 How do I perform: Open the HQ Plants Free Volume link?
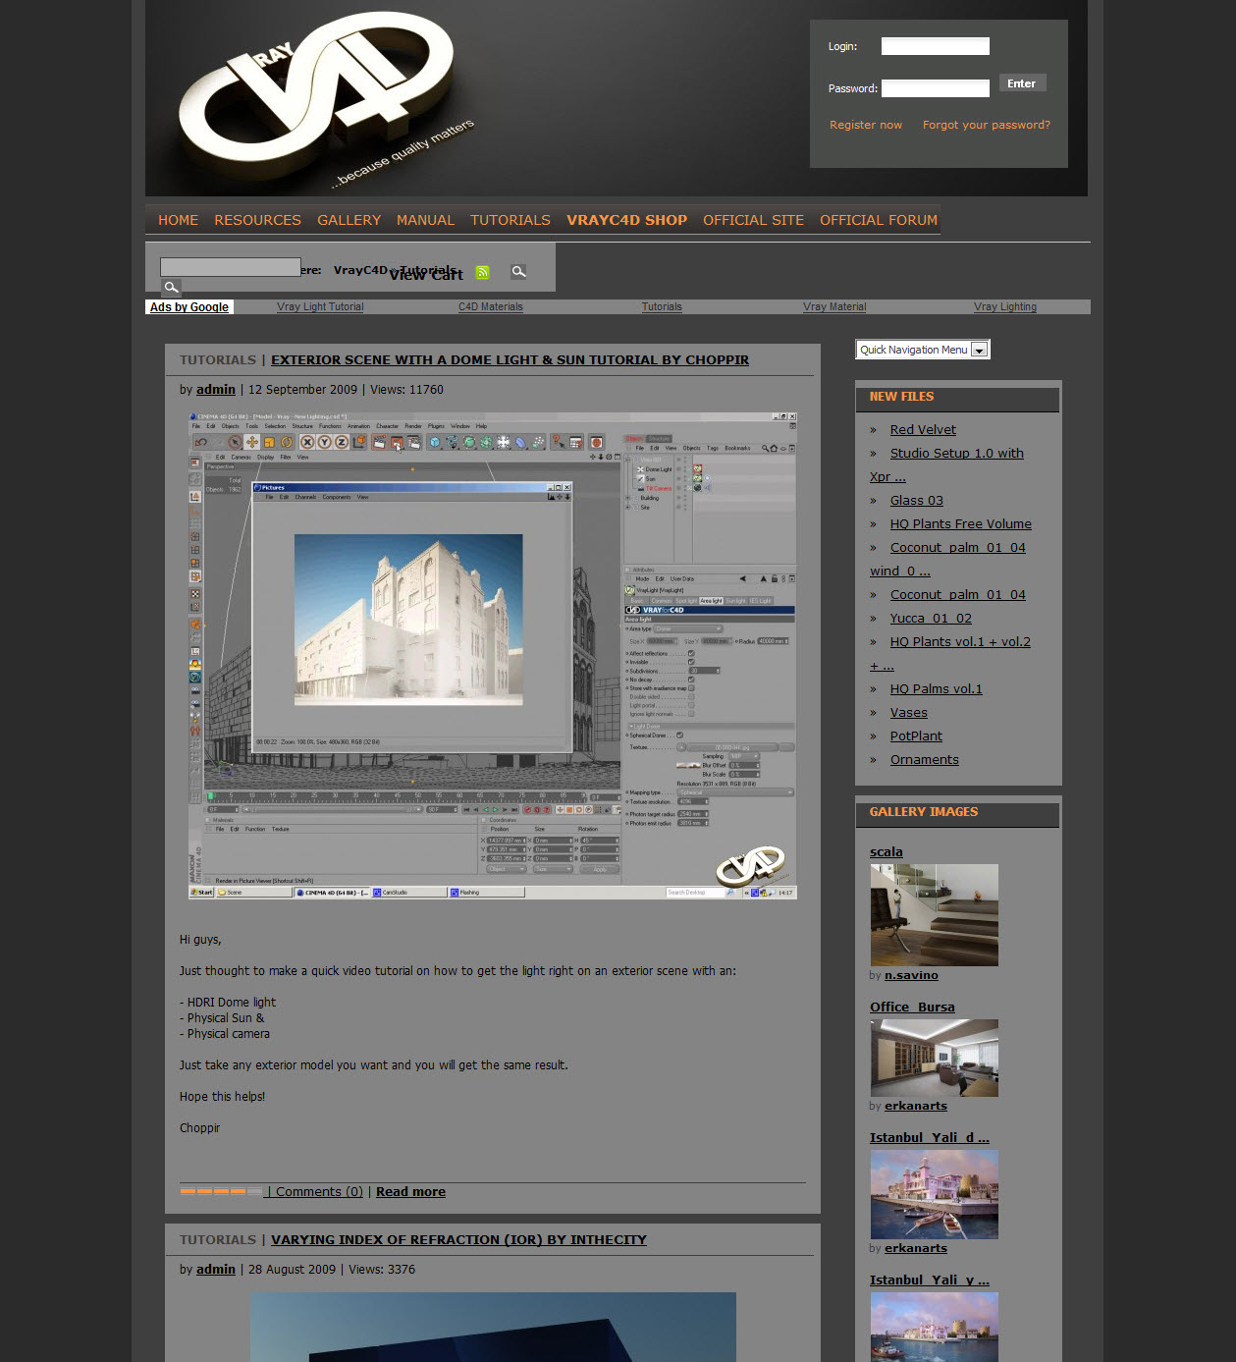click(961, 524)
